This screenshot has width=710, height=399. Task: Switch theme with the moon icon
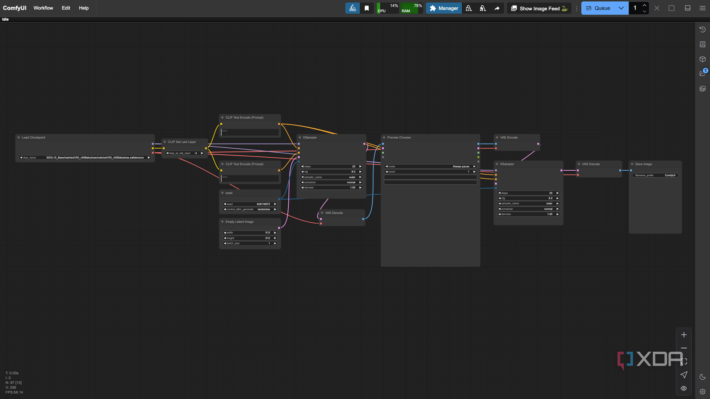point(703,377)
